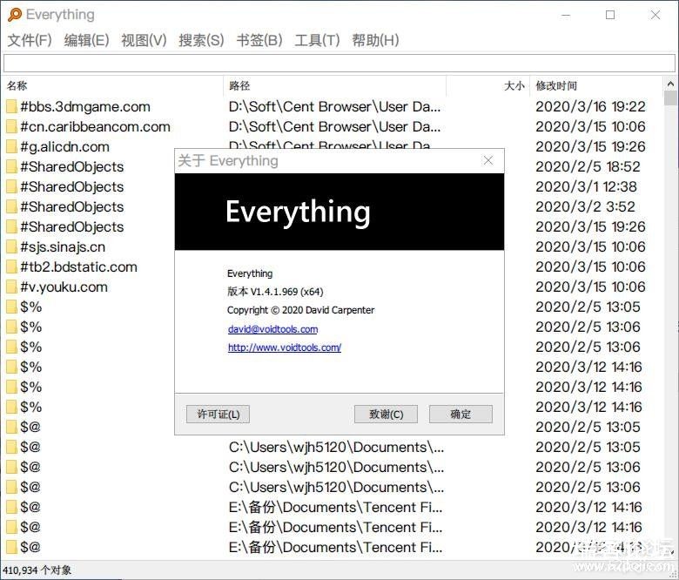
Task: Select the #v.youku.com entry
Action: (64, 287)
